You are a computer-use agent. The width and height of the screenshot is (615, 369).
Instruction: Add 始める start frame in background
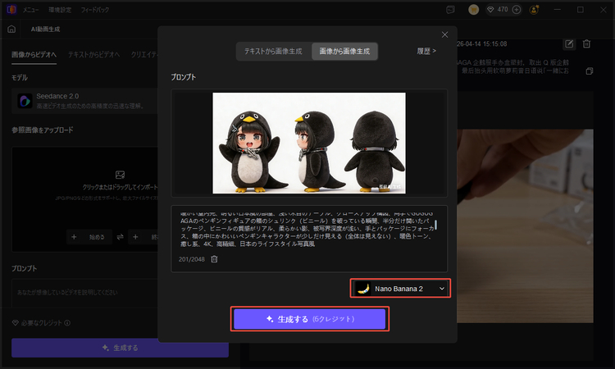tap(89, 237)
